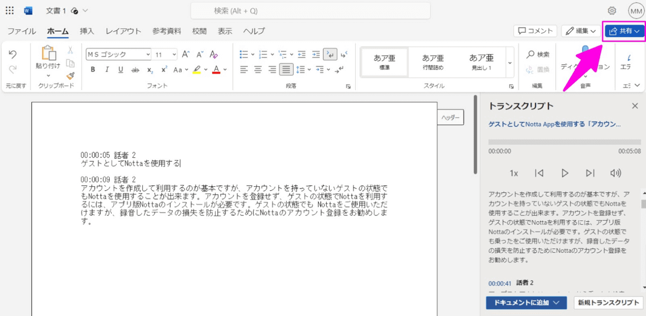This screenshot has height=316, width=646.
Task: Open the font name dropdown
Action: tap(148, 55)
